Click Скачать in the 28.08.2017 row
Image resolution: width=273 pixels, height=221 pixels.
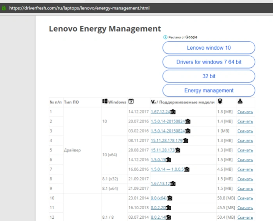coord(245,150)
